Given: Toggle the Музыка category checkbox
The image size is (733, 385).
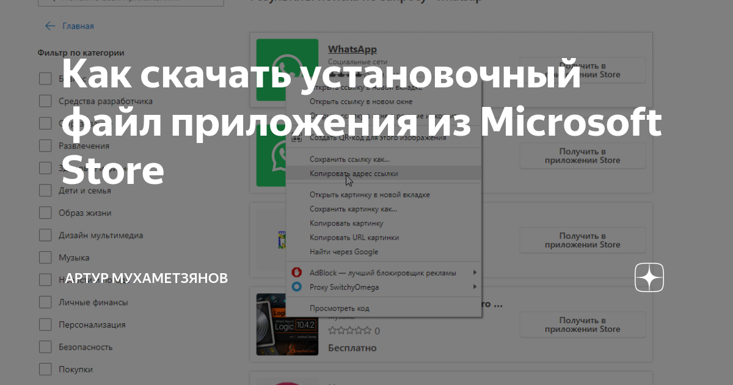Looking at the screenshot, I should 45,257.
